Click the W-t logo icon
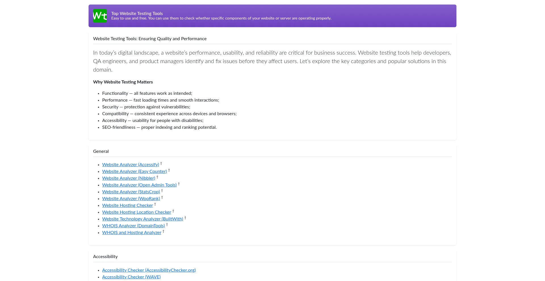This screenshot has width=545, height=281. tap(100, 16)
